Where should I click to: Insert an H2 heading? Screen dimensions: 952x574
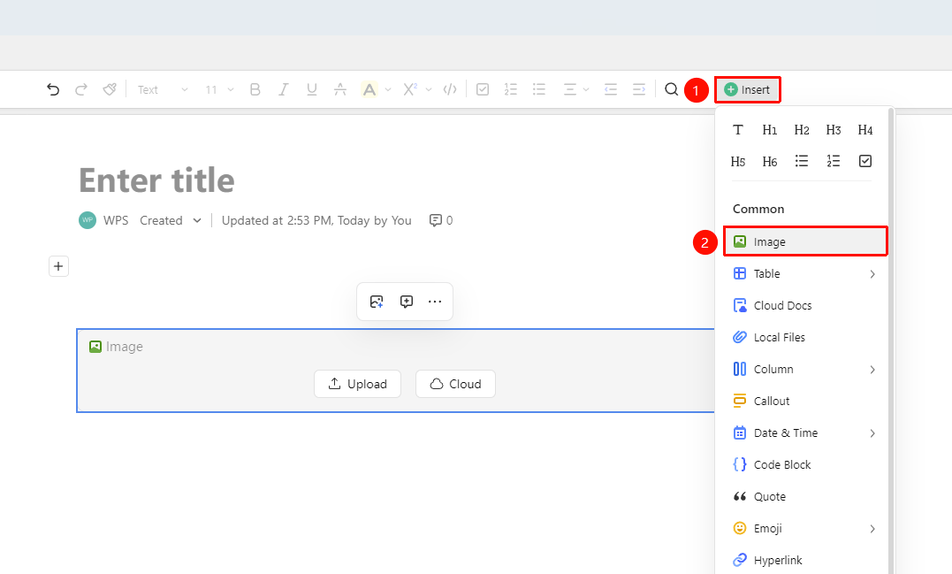pyautogui.click(x=802, y=129)
